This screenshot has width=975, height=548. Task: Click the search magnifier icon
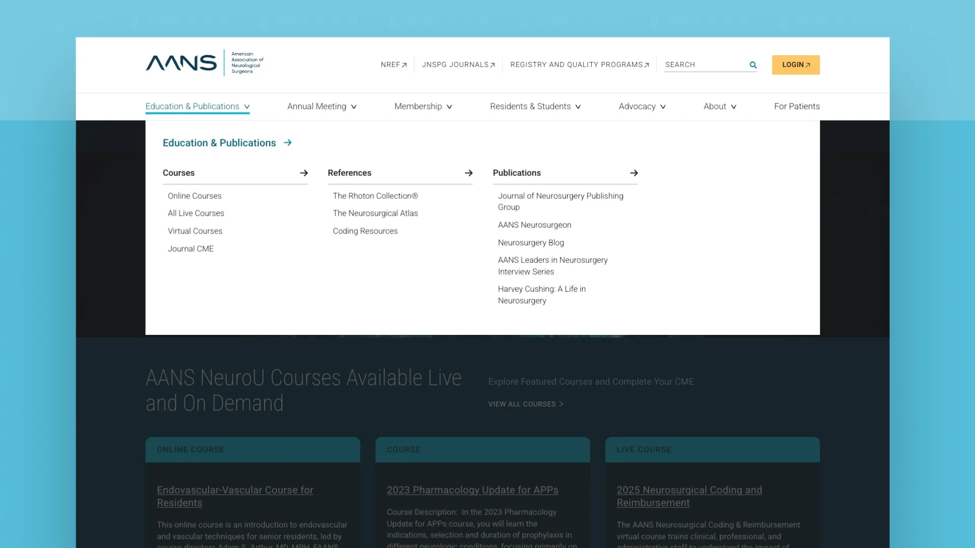753,65
